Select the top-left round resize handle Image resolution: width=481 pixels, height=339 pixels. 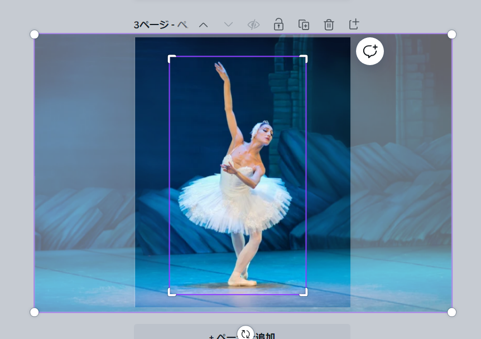(34, 35)
